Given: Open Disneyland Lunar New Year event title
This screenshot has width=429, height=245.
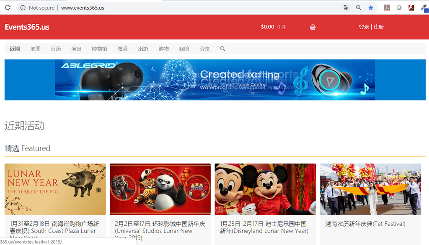Looking at the screenshot, I should (x=264, y=227).
